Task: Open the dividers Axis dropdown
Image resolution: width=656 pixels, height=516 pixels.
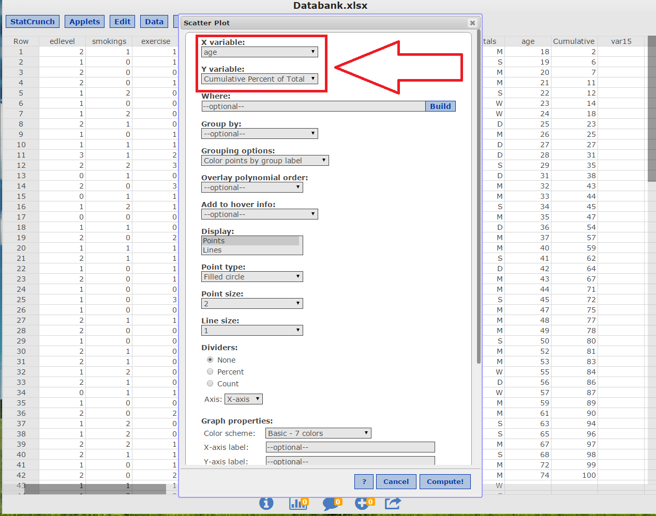Action: [244, 399]
